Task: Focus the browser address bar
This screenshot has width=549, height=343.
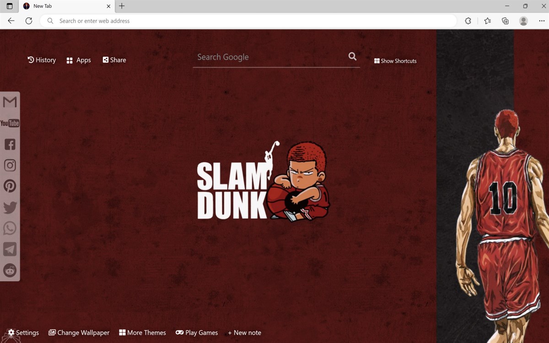Action: [248, 21]
